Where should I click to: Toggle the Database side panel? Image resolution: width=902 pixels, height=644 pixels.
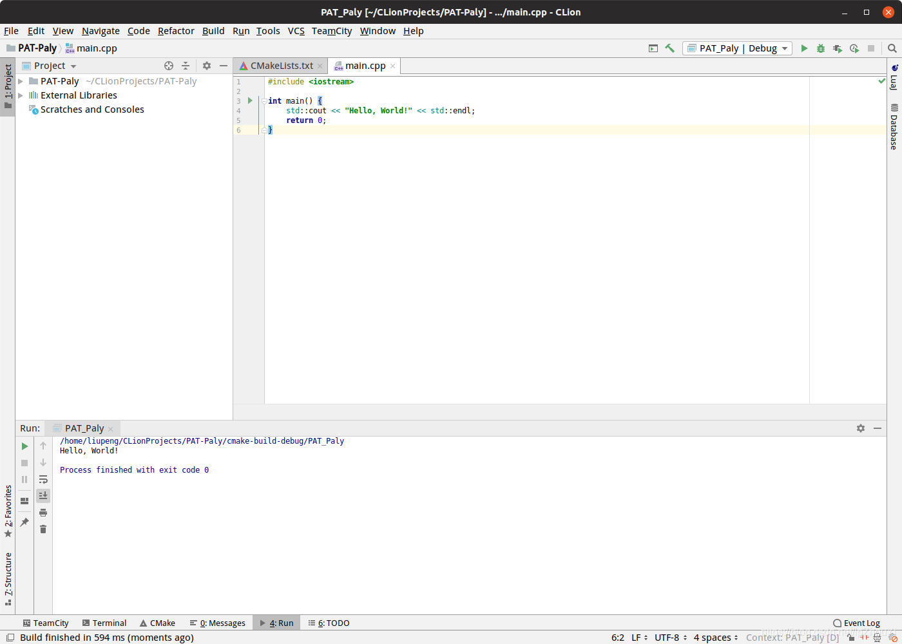(x=894, y=126)
